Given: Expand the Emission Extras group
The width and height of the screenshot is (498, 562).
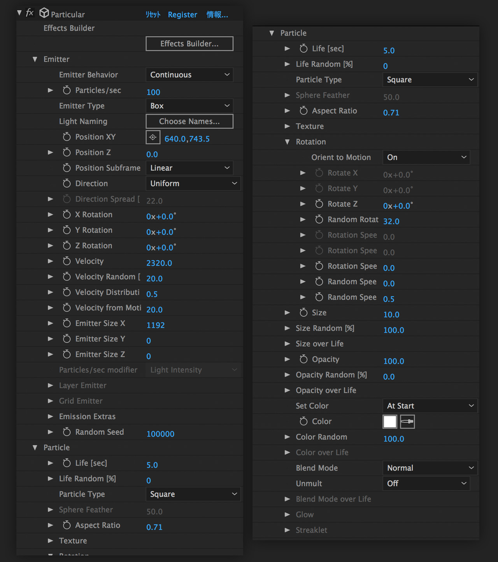Looking at the screenshot, I should (50, 417).
